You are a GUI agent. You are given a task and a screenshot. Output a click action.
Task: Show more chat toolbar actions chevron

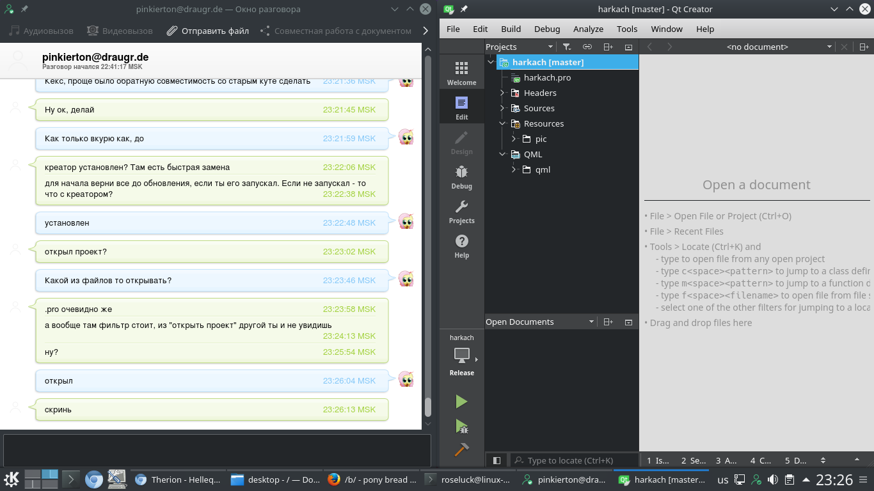coord(426,31)
